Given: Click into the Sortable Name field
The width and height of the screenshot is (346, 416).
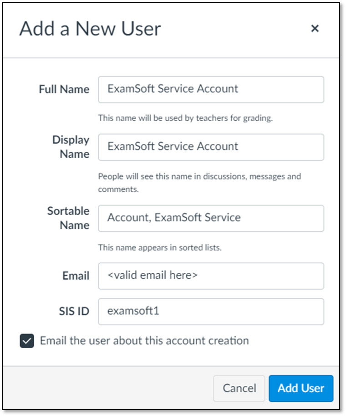Looking at the screenshot, I should pyautogui.click(x=211, y=218).
